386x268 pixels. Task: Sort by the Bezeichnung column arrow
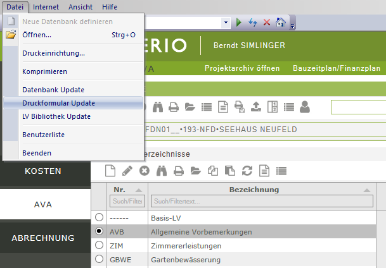pyautogui.click(x=367, y=190)
